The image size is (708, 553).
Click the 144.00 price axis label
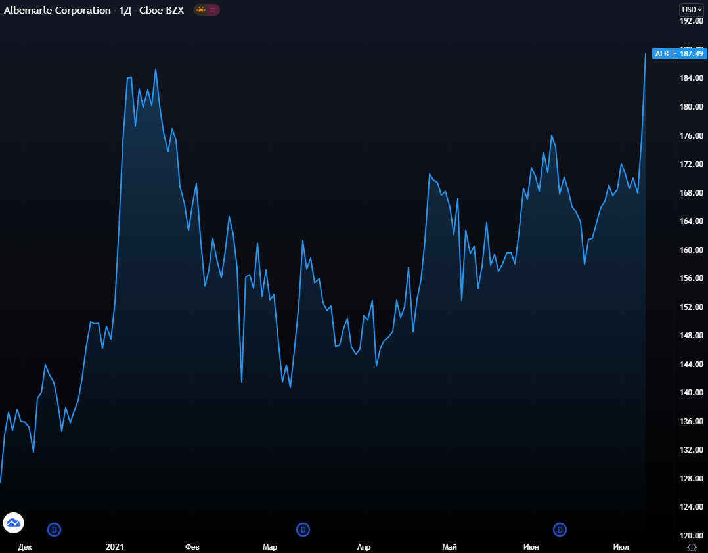692,365
